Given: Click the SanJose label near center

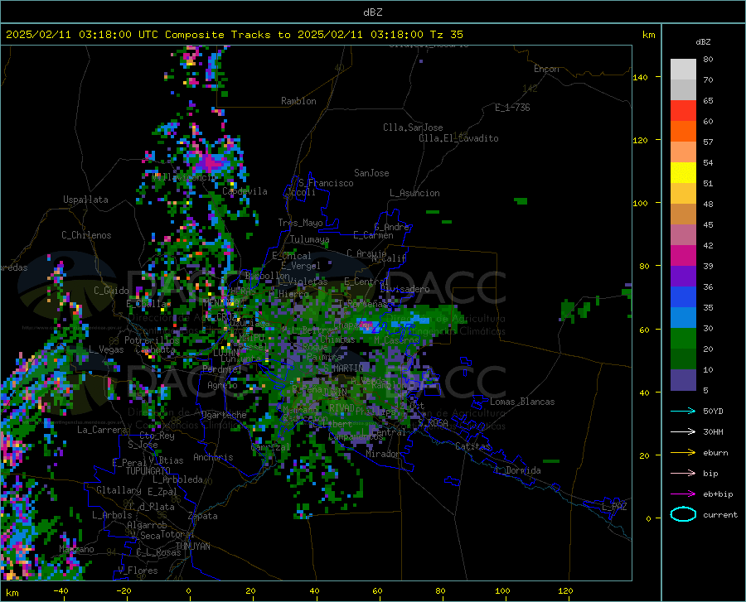Looking at the screenshot, I should click(x=371, y=173).
